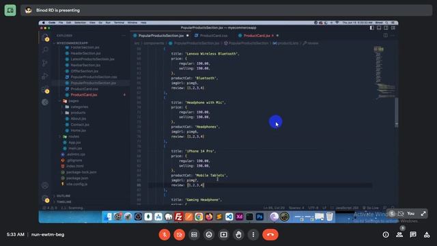Click Go Live in the status bar
Screen dimensions: 437x246
coord(371,208)
